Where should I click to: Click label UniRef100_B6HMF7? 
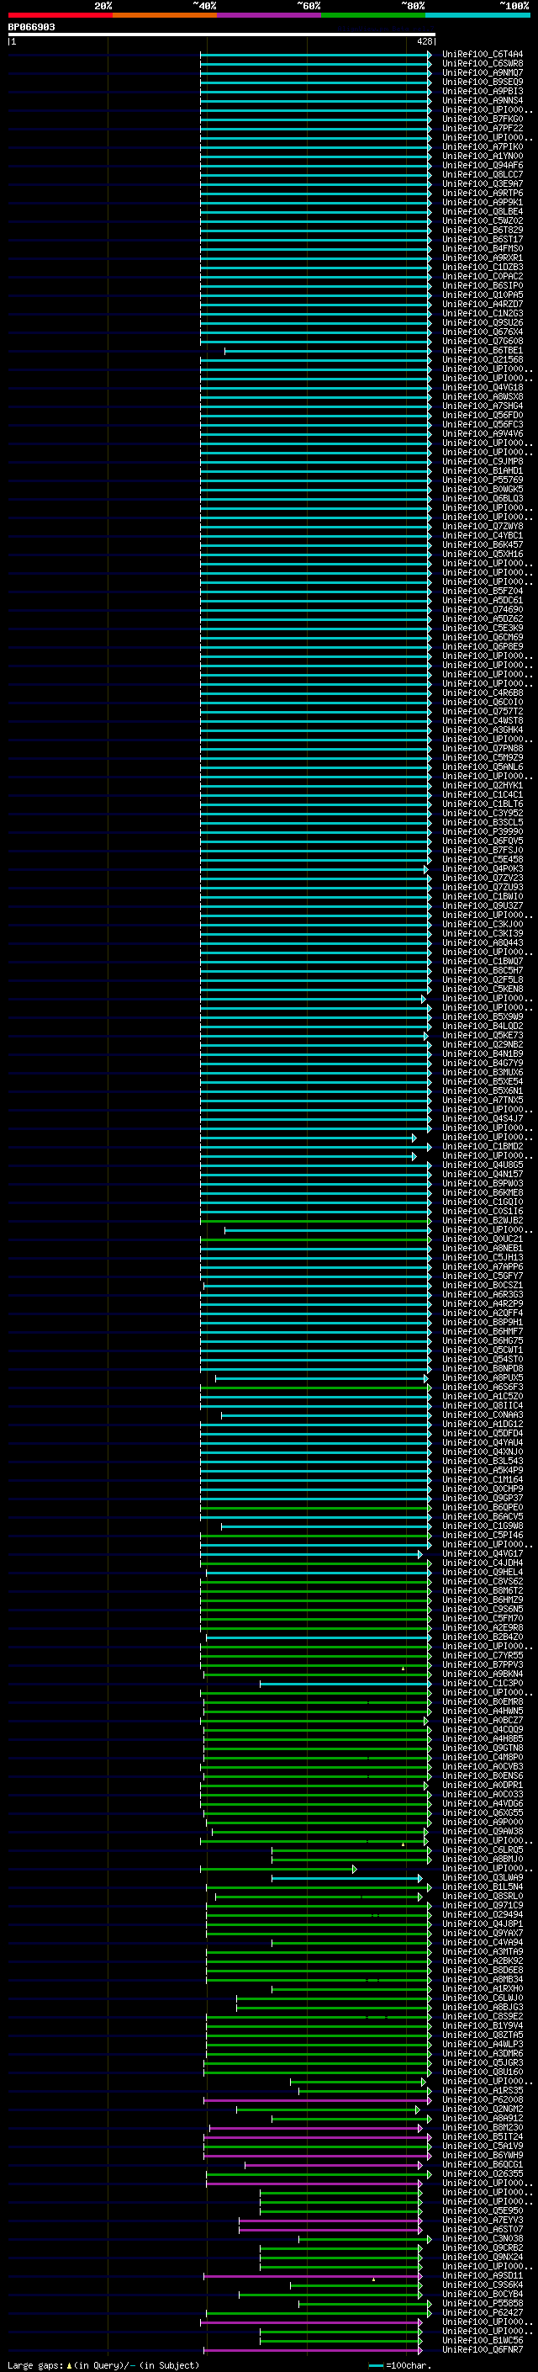(483, 1331)
